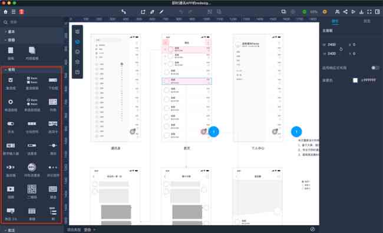Collapse the red-outlined common components section

coord(10,69)
